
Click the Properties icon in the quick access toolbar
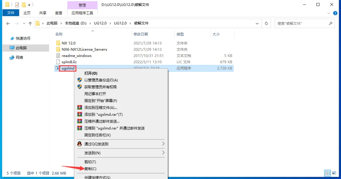tap(17, 4)
